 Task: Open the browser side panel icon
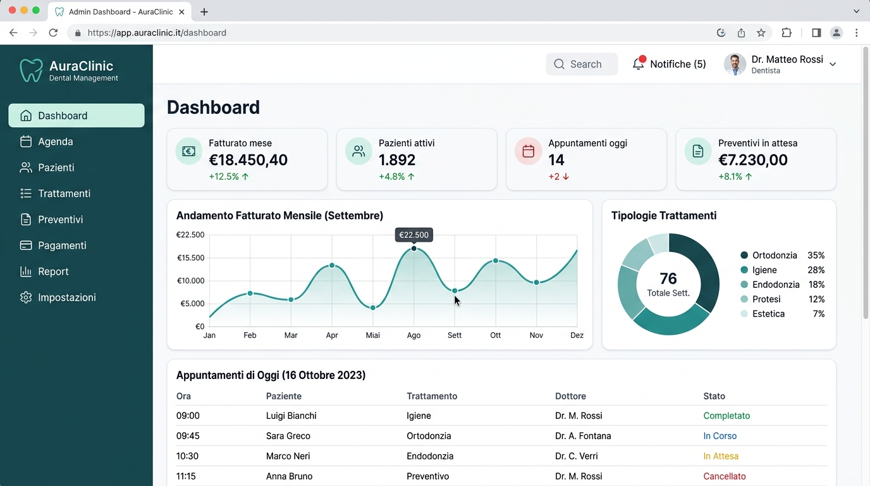[x=816, y=33]
